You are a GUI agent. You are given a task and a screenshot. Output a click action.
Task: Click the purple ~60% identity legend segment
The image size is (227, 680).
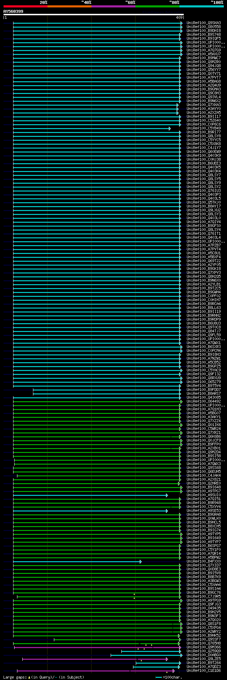coord(113,6)
